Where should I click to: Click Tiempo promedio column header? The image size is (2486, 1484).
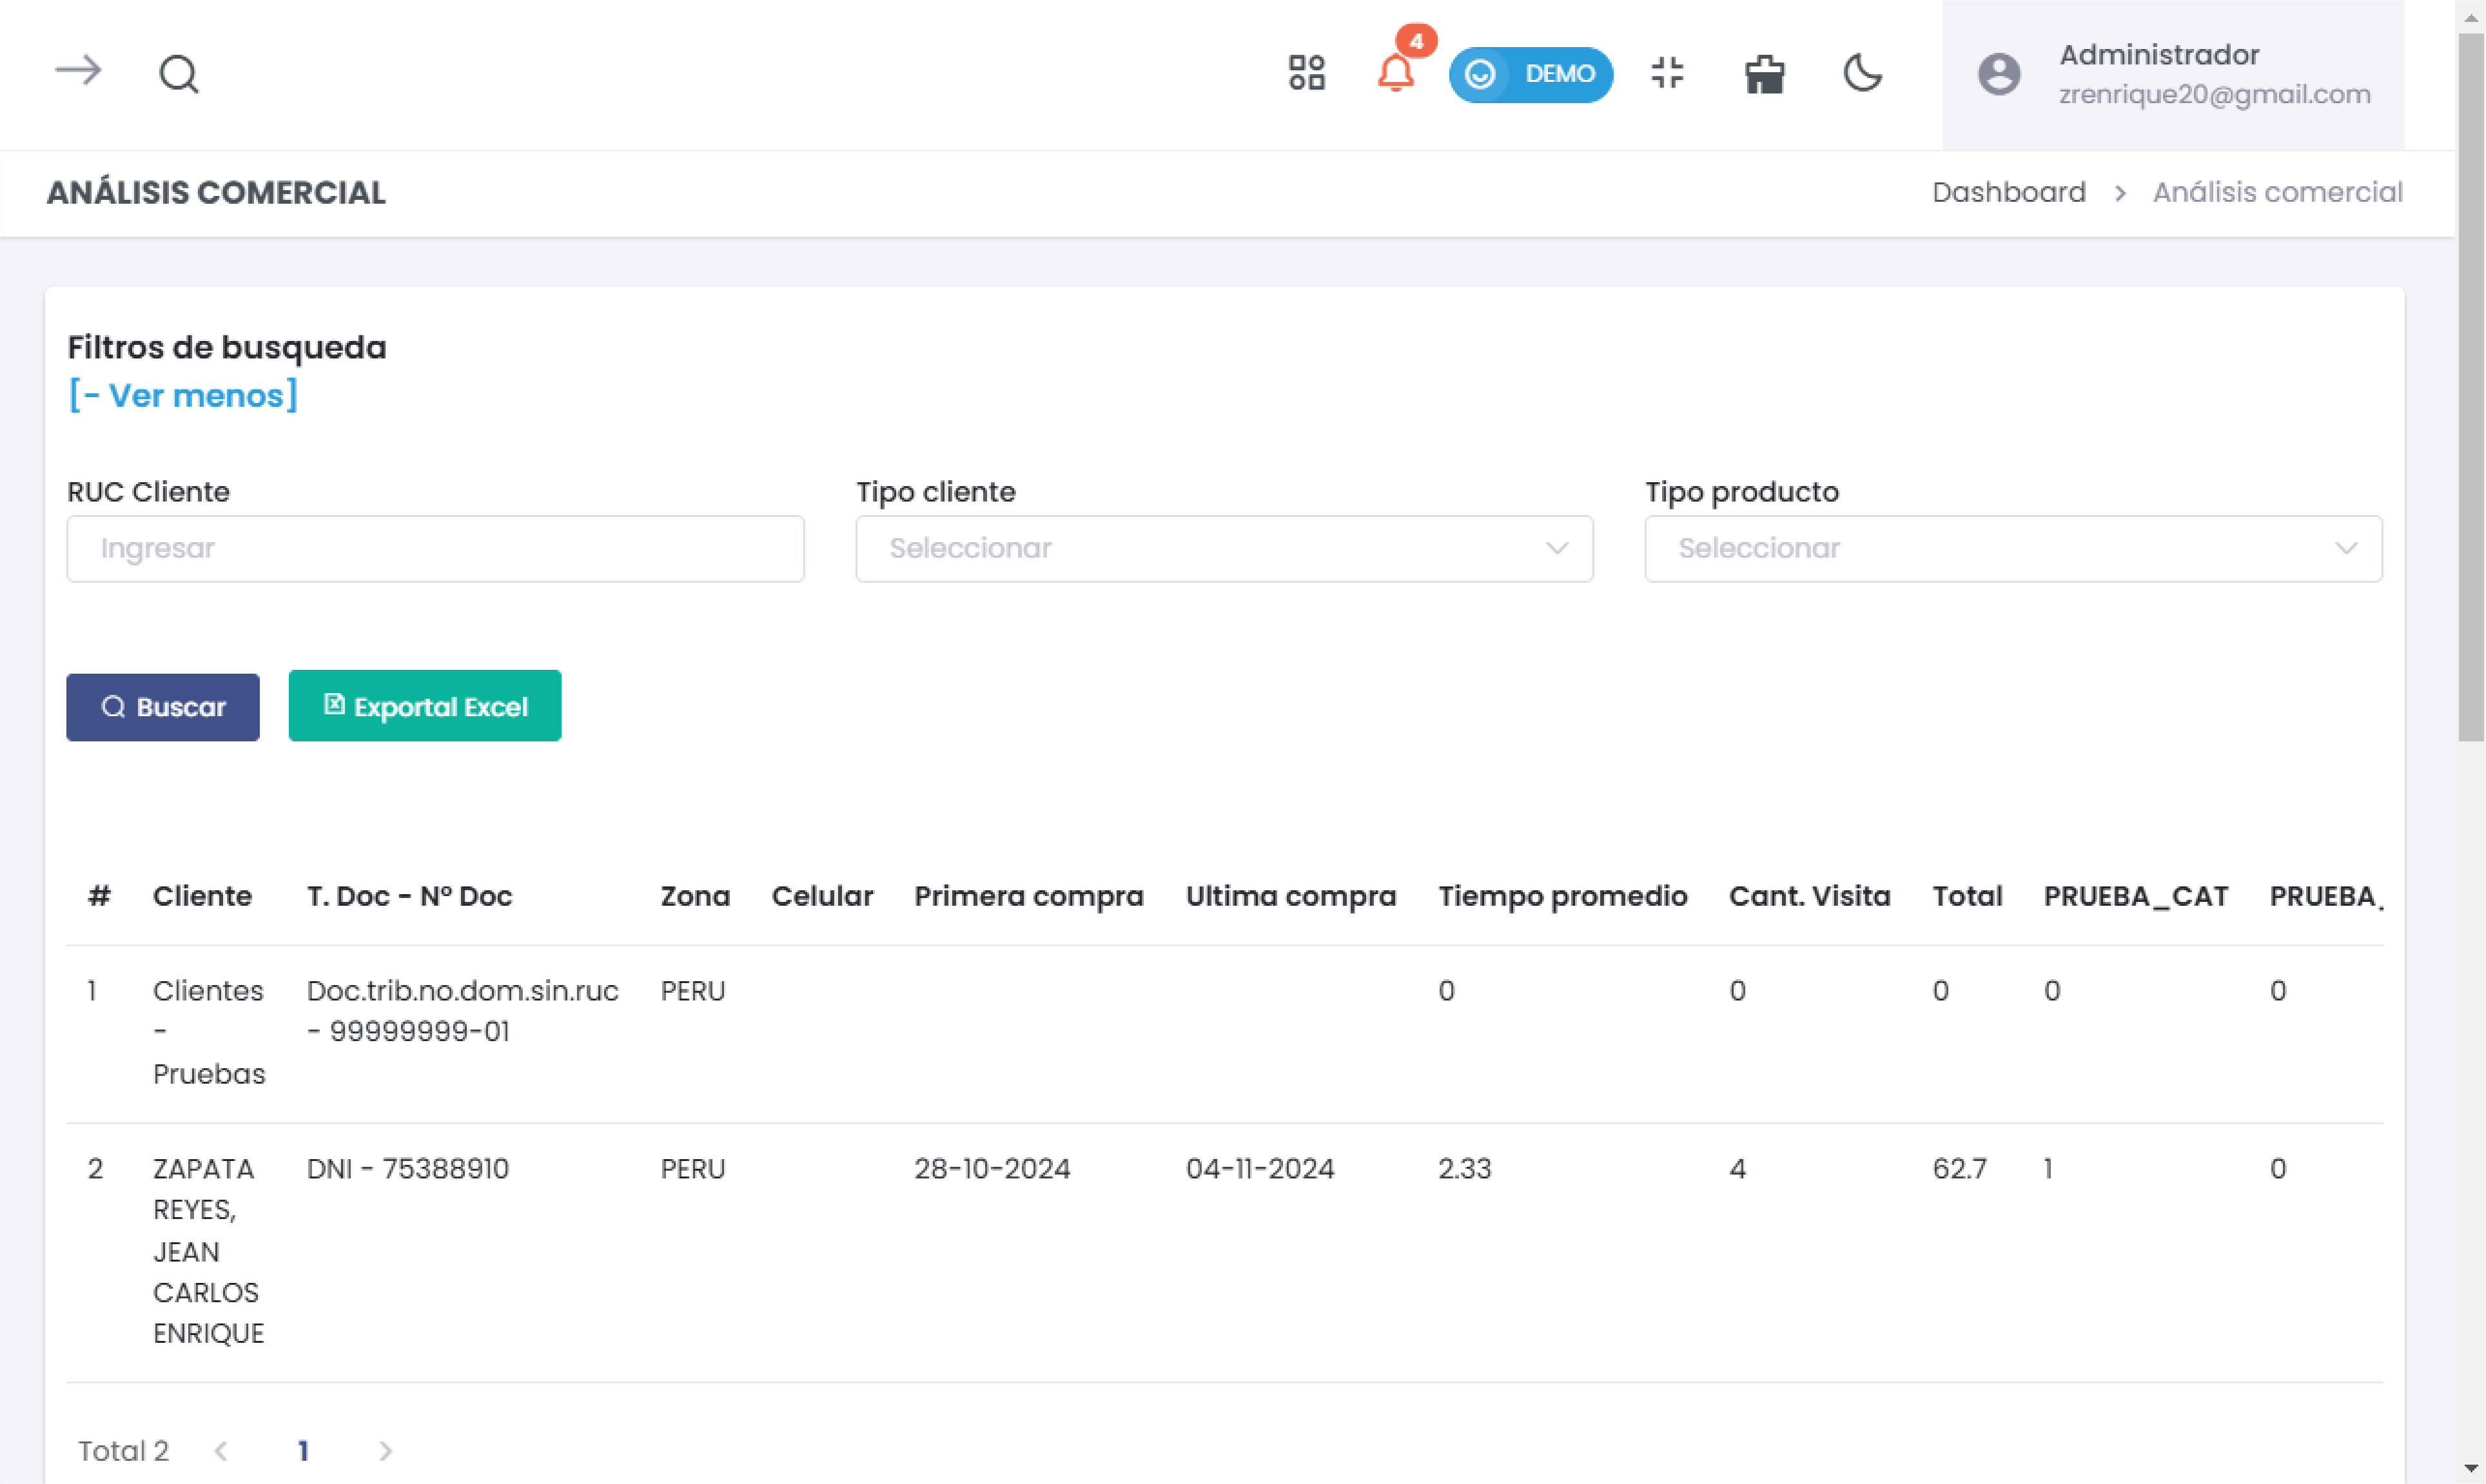click(x=1563, y=896)
